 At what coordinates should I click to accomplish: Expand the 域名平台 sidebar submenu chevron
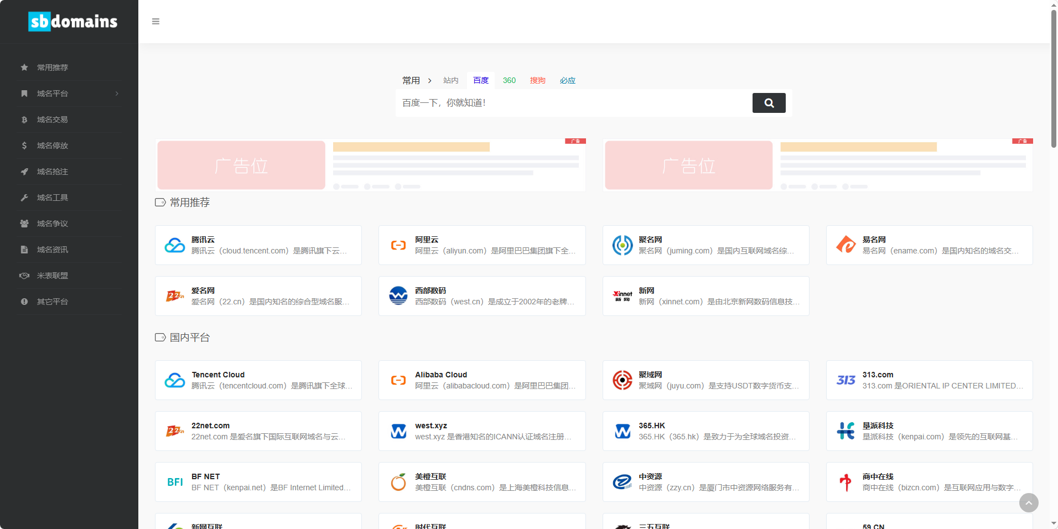pyautogui.click(x=117, y=94)
